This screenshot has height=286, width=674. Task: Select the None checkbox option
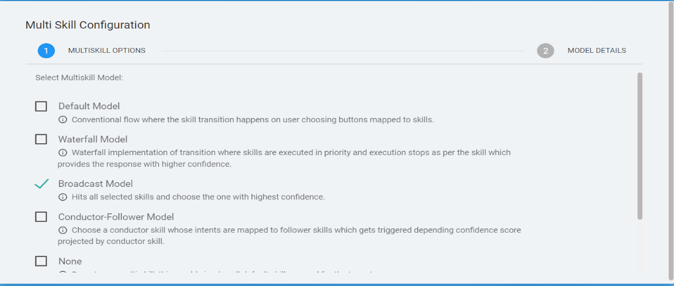pos(41,261)
